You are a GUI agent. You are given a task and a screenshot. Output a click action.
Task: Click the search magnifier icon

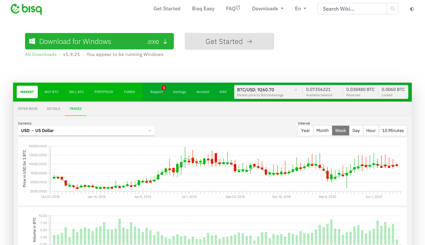click(393, 9)
